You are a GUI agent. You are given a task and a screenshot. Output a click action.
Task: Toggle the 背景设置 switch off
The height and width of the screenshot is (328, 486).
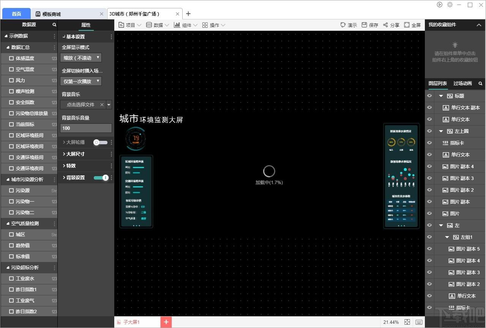[101, 177]
